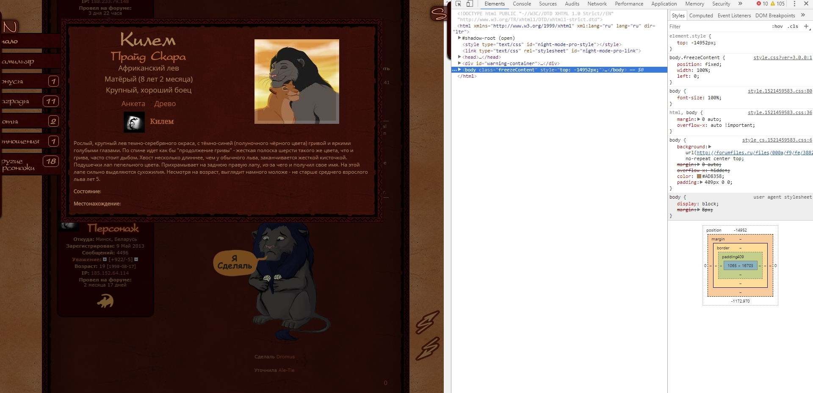Close the DevTools panel
Viewport: 813px width, 393px height.
pos(806,4)
